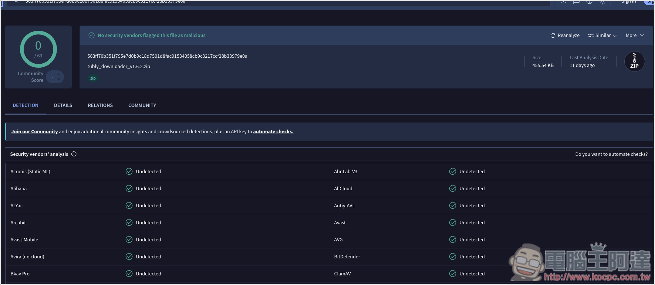The height and width of the screenshot is (285, 655).
Task: Click the Undetected result for Acronis (Static ML)
Action: [149, 172]
